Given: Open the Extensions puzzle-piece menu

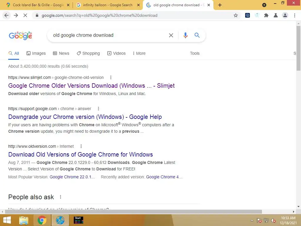Looking at the screenshot, I should 266,15.
